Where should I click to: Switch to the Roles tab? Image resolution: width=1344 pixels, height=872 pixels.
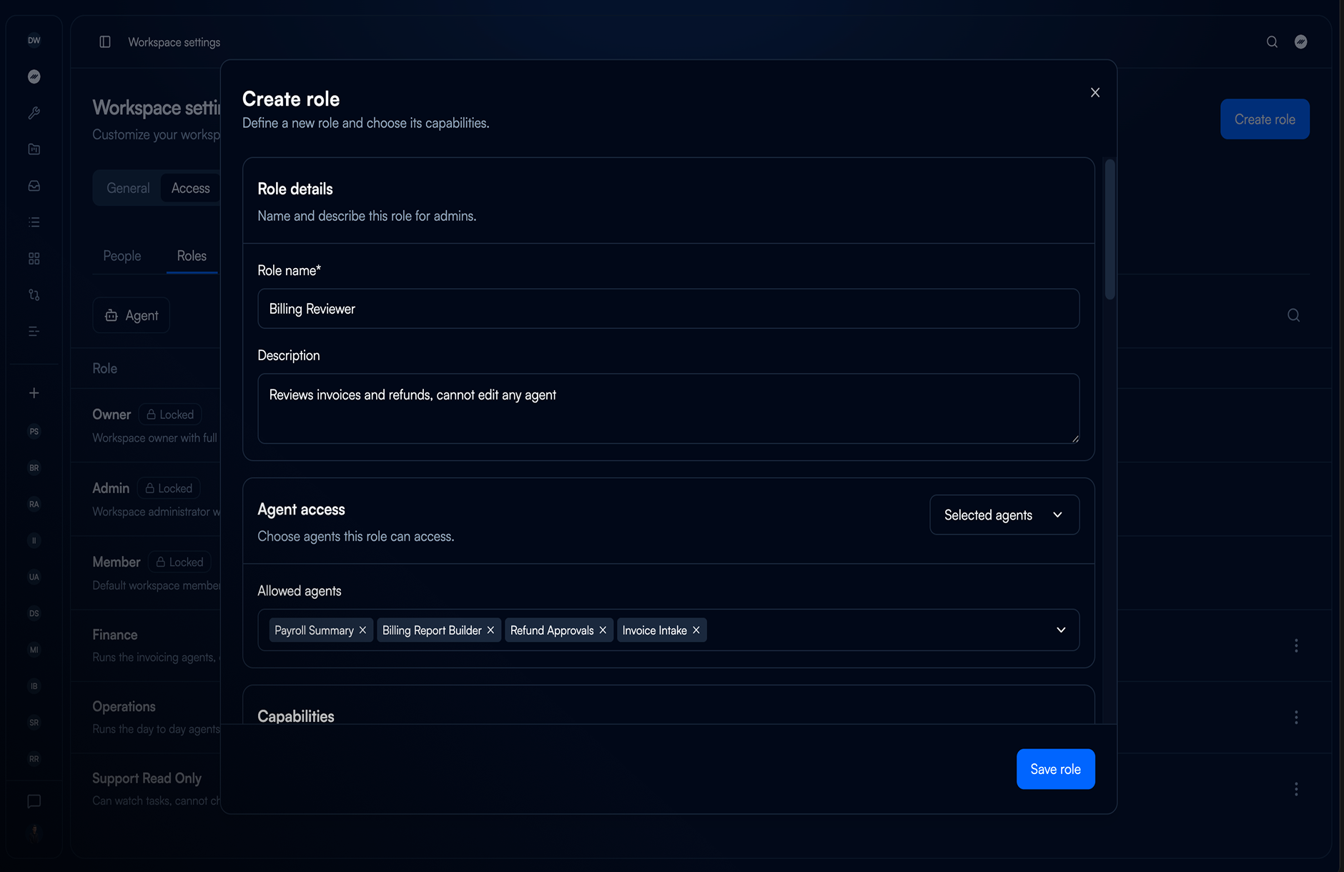coord(192,256)
